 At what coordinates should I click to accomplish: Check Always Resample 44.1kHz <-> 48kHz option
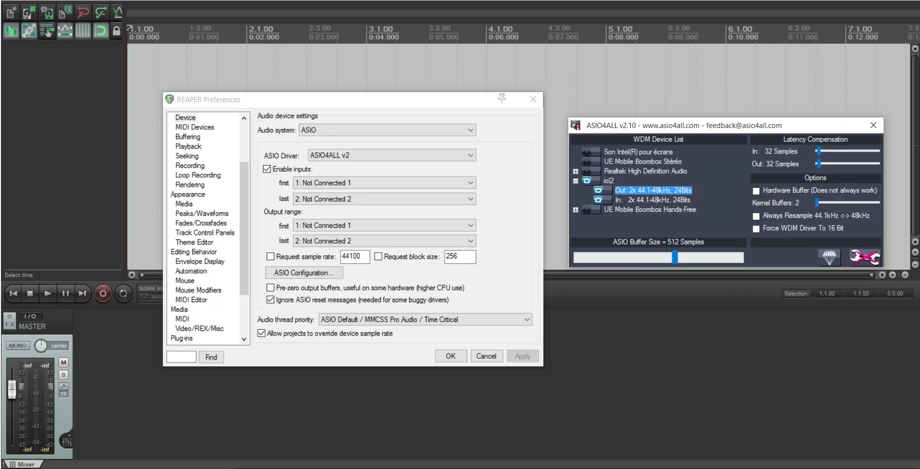coord(756,216)
